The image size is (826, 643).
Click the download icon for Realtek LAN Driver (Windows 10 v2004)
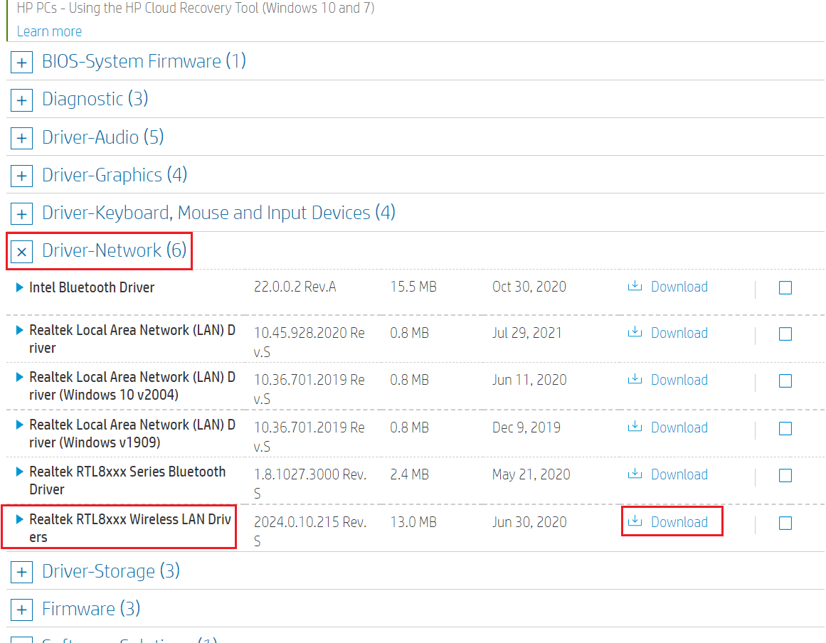634,379
